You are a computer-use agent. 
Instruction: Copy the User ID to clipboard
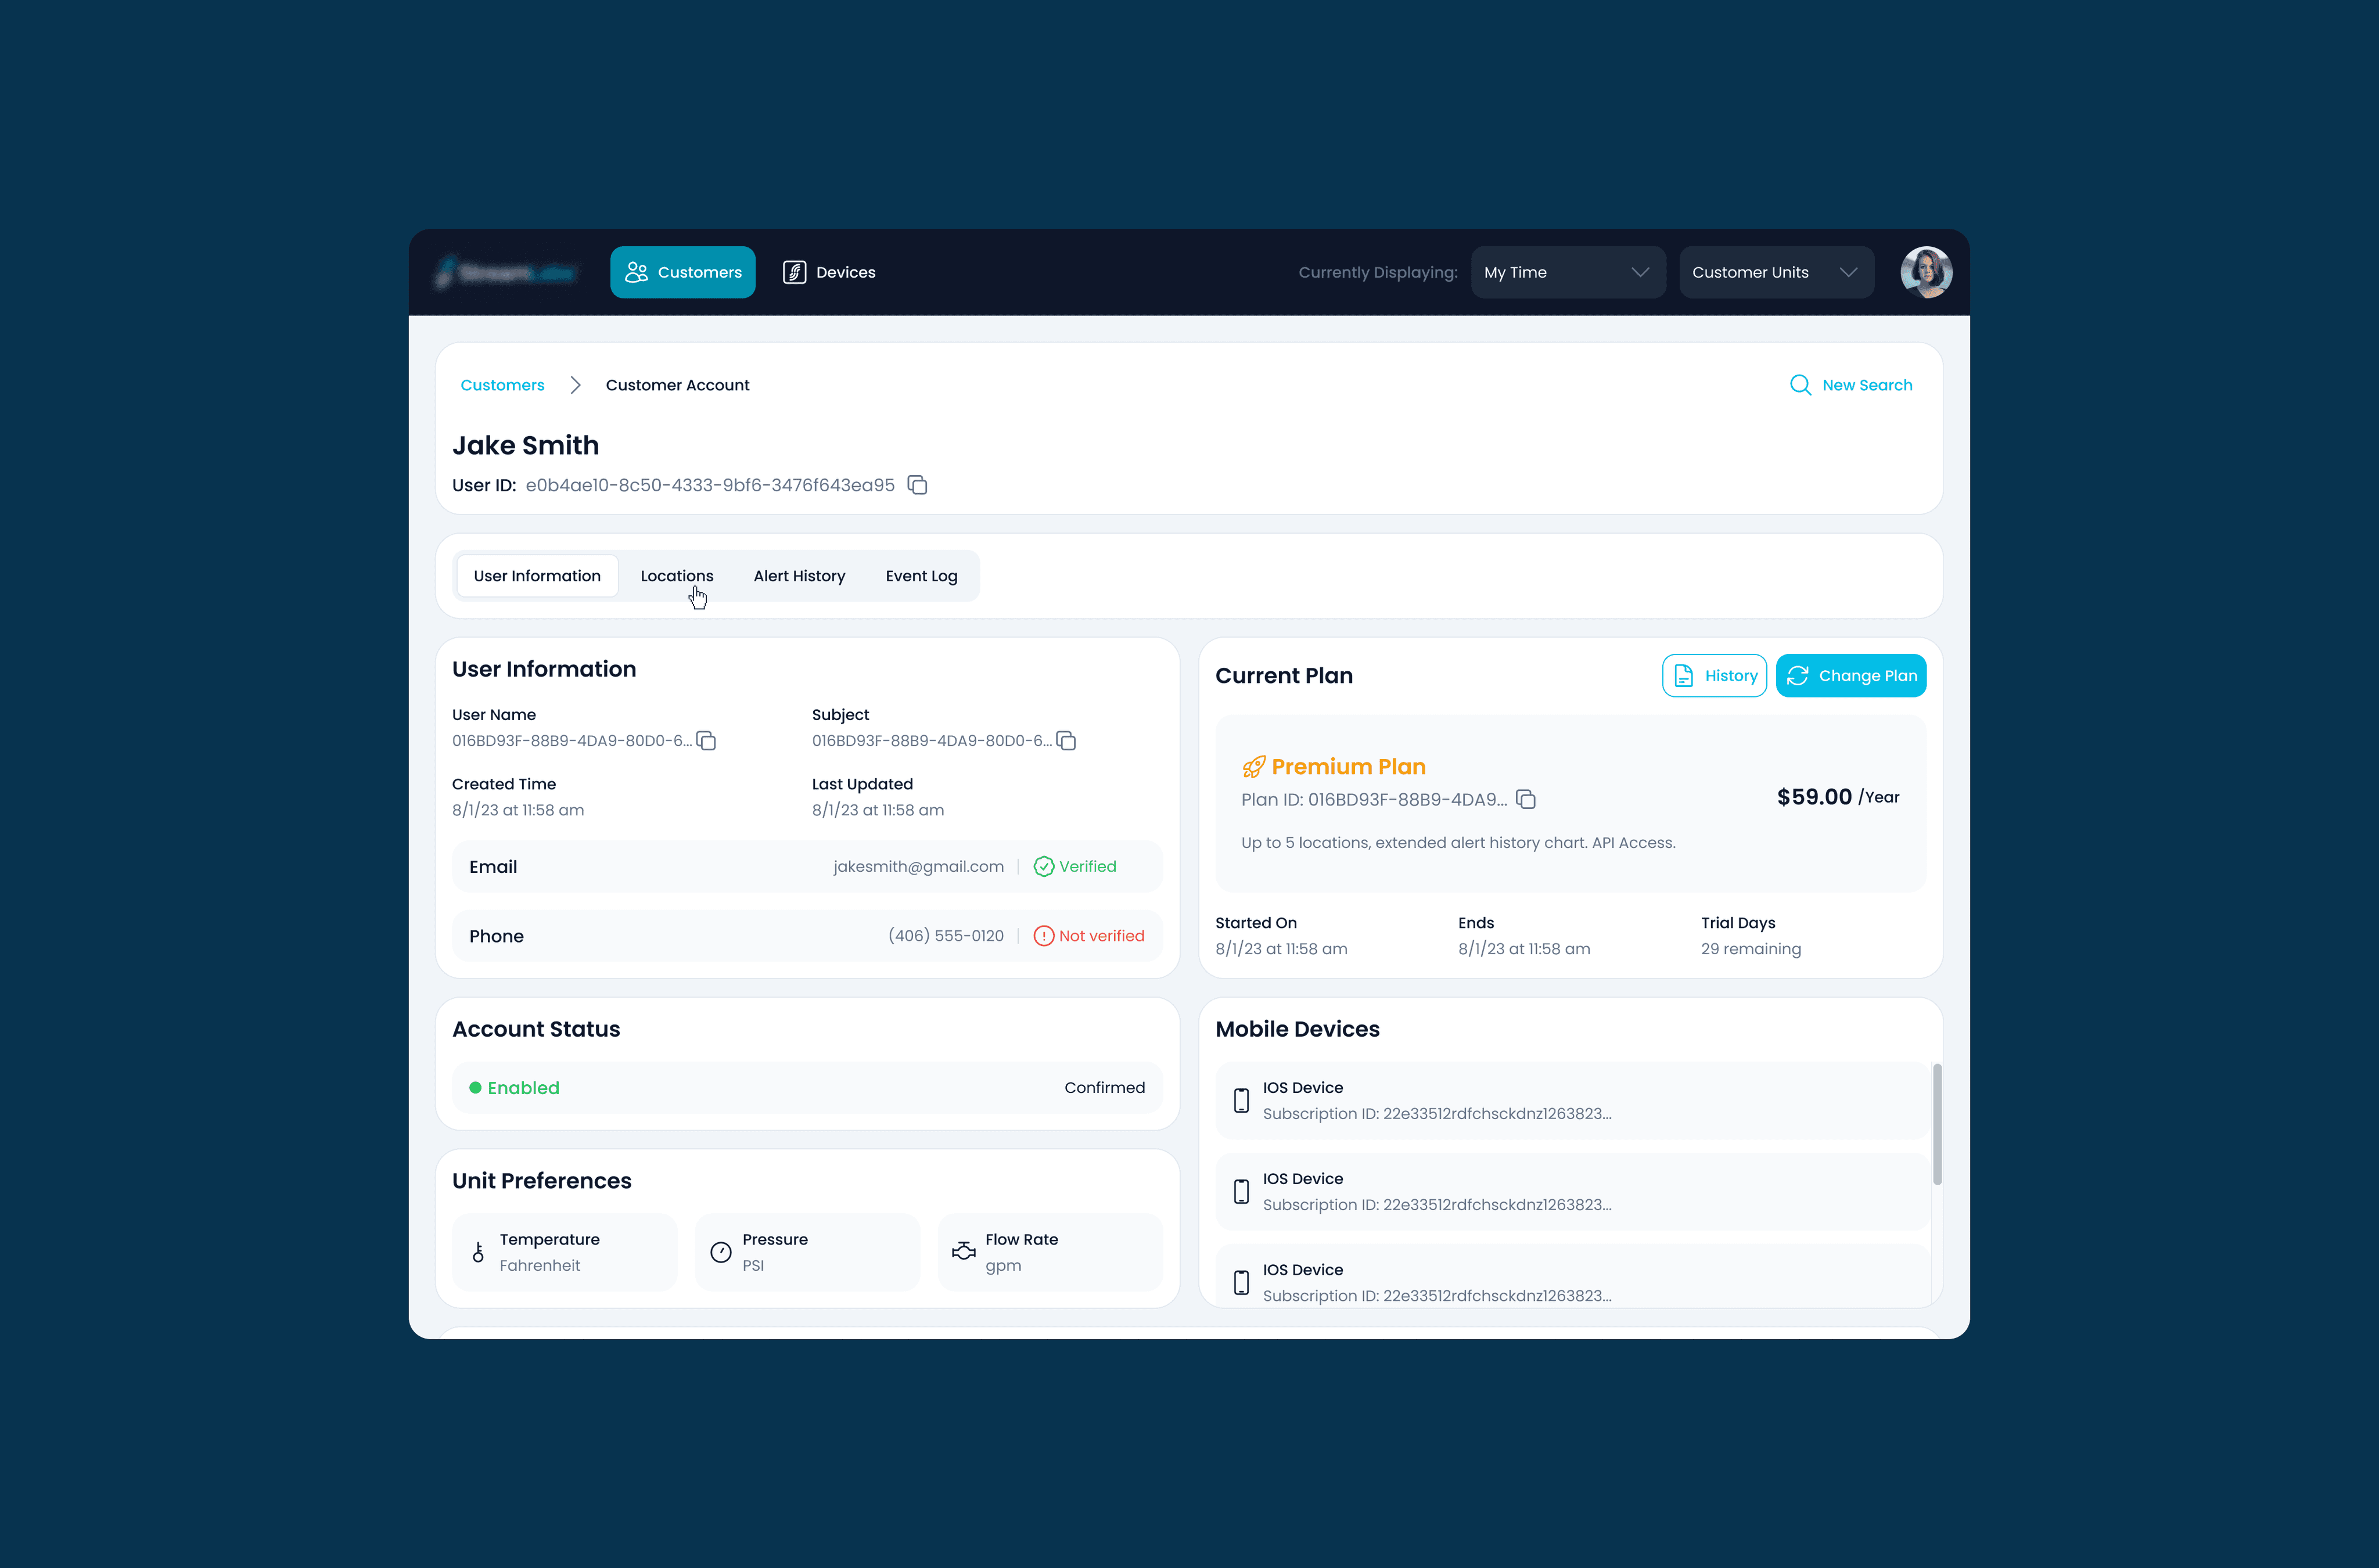[917, 485]
